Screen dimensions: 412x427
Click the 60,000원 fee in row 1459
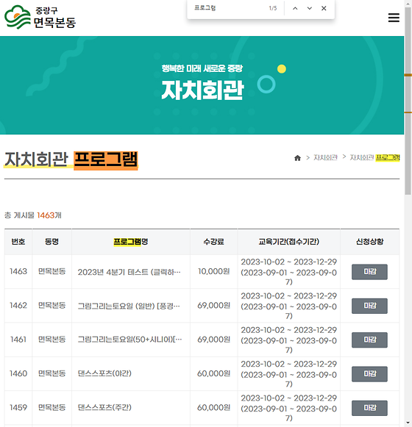pyautogui.click(x=214, y=408)
